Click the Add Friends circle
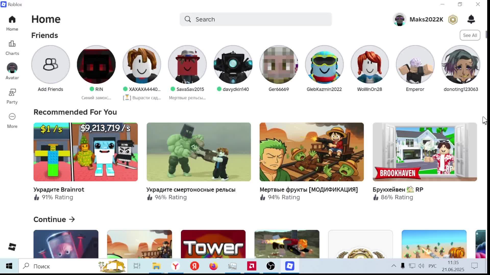 click(51, 64)
